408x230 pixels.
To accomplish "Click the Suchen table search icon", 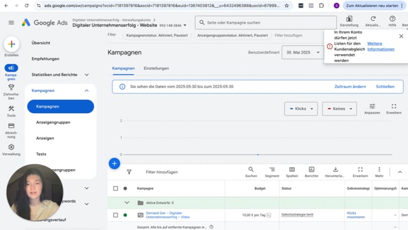I will click(x=251, y=169).
